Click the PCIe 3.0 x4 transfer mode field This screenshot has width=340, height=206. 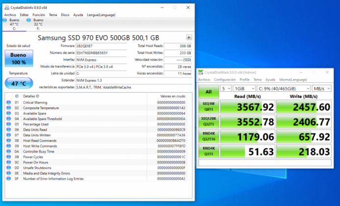coord(101,67)
